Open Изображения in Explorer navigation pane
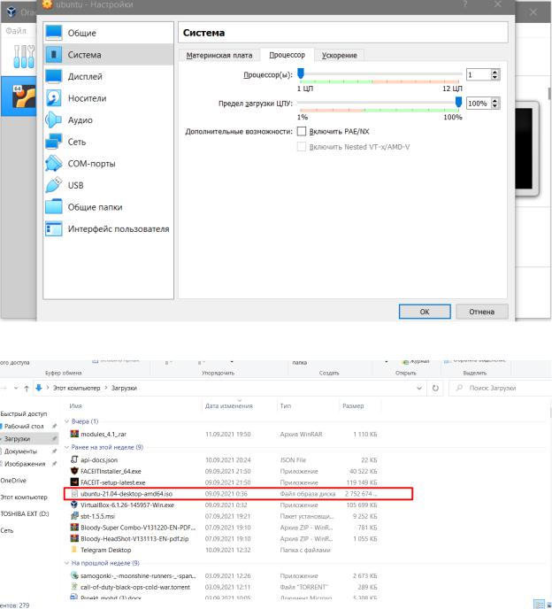552x609 pixels. pos(25,464)
